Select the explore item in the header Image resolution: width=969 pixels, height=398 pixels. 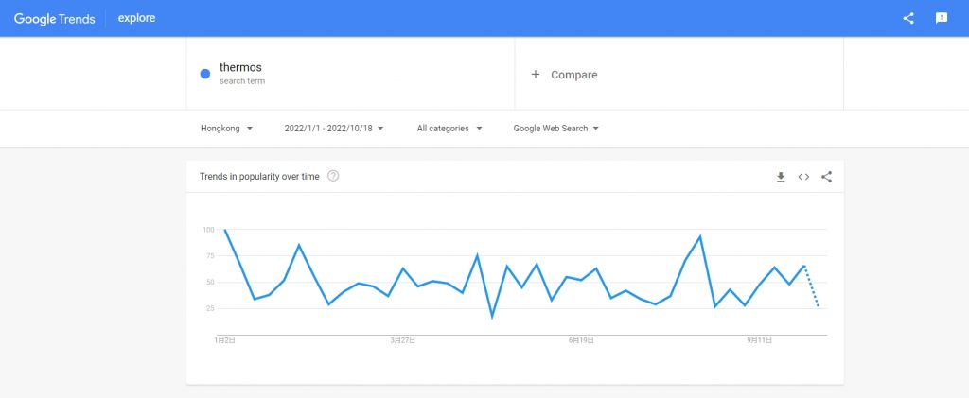[137, 18]
